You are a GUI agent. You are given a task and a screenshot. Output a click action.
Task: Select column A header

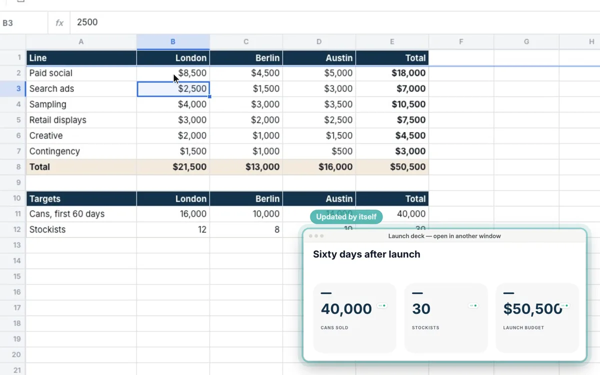(81, 42)
